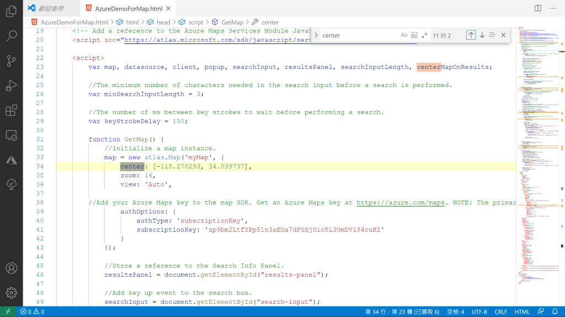
Task: Change indentation via 空格: 4
Action: pos(455,311)
